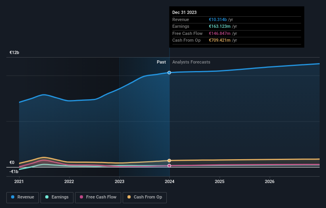This screenshot has height=208, width=326.
Task: Click the Earnings row label in tooltip
Action: [181, 26]
